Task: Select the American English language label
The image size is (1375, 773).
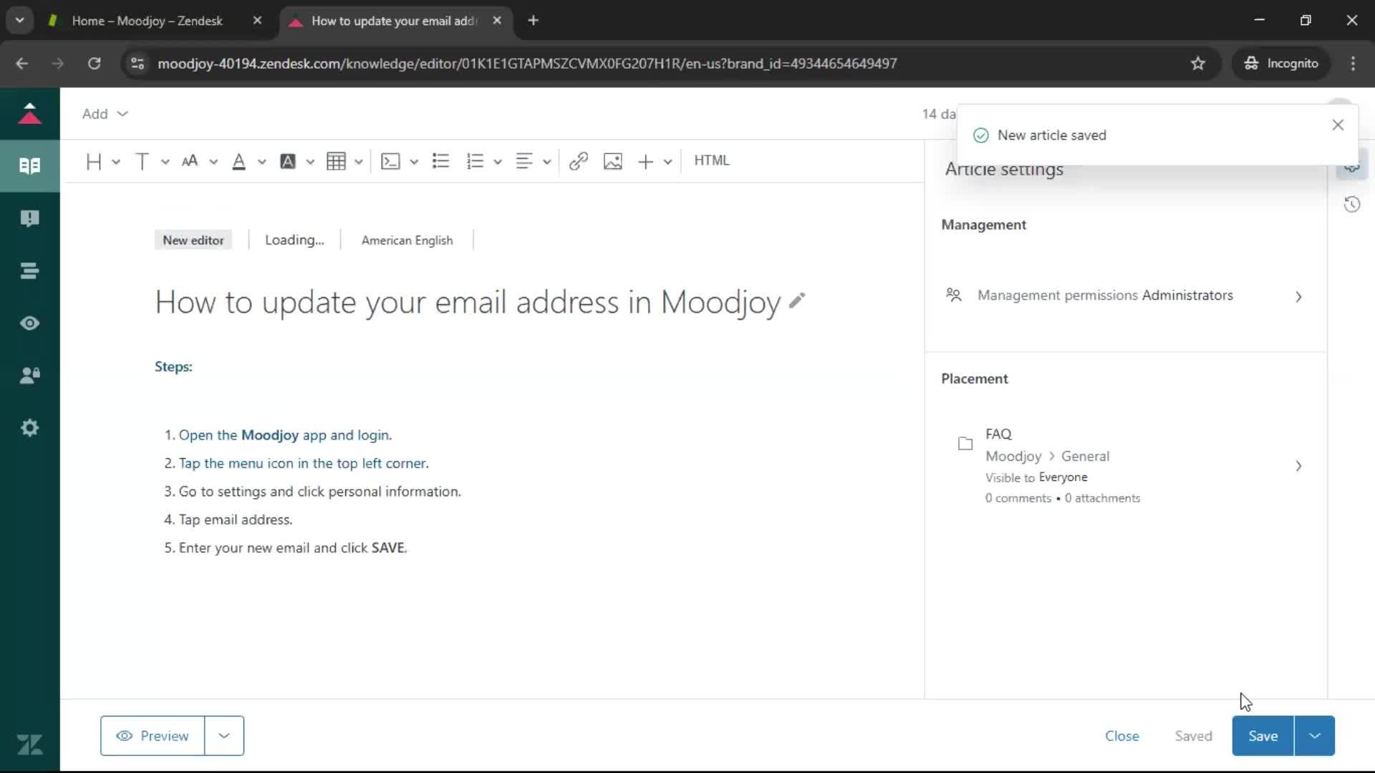Action: click(407, 240)
